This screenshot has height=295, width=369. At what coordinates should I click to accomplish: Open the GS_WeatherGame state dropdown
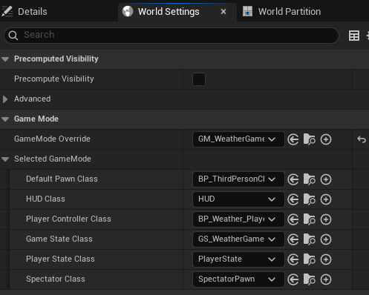[x=238, y=239]
